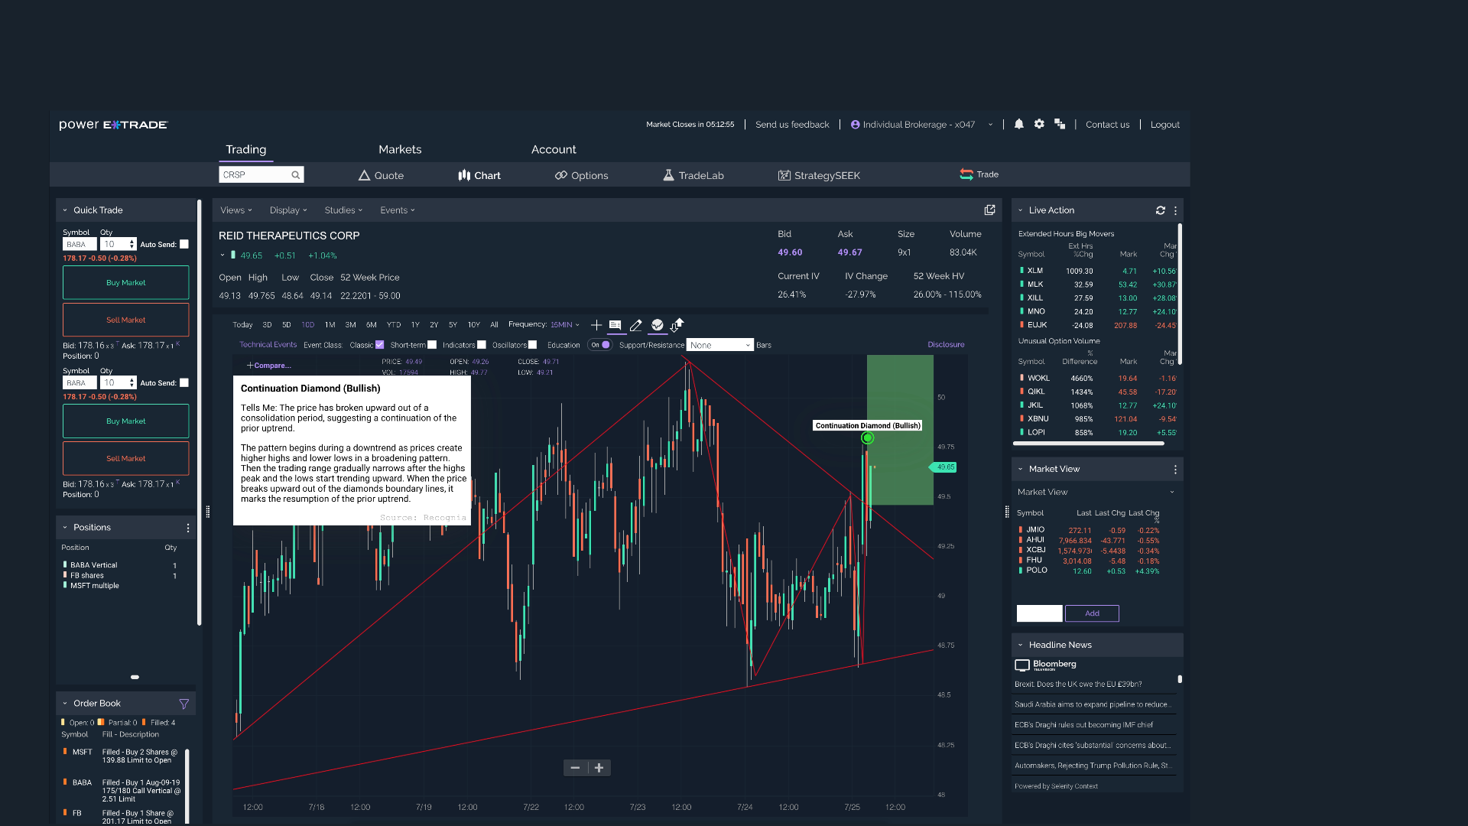Image resolution: width=1468 pixels, height=826 pixels.
Task: Open the Support/Resistance None dropdown
Action: pos(719,345)
